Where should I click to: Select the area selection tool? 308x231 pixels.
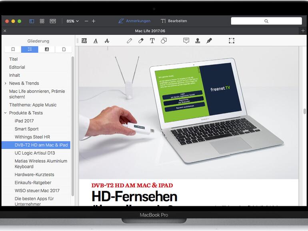tap(232, 41)
